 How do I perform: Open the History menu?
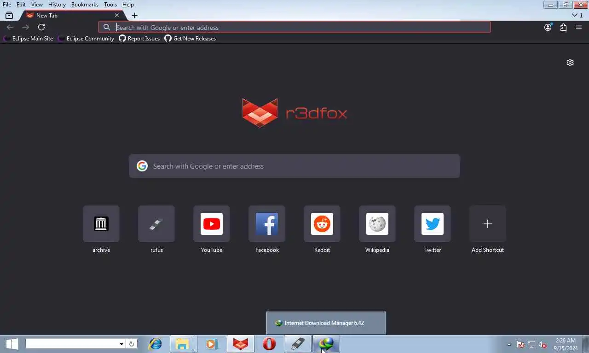tap(57, 5)
